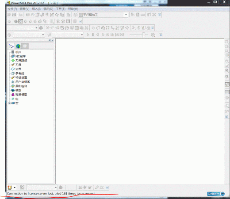Click the simulation speed slider handle

coord(144,35)
